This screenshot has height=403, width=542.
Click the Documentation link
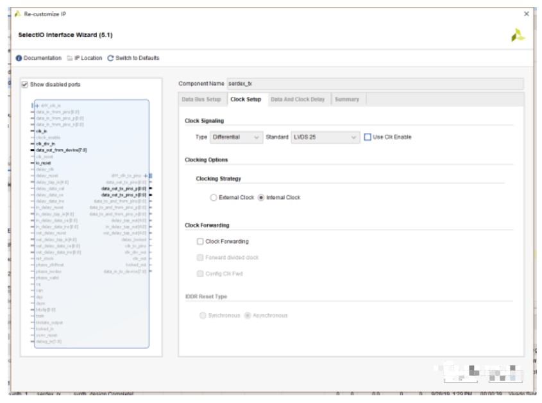[x=42, y=58]
